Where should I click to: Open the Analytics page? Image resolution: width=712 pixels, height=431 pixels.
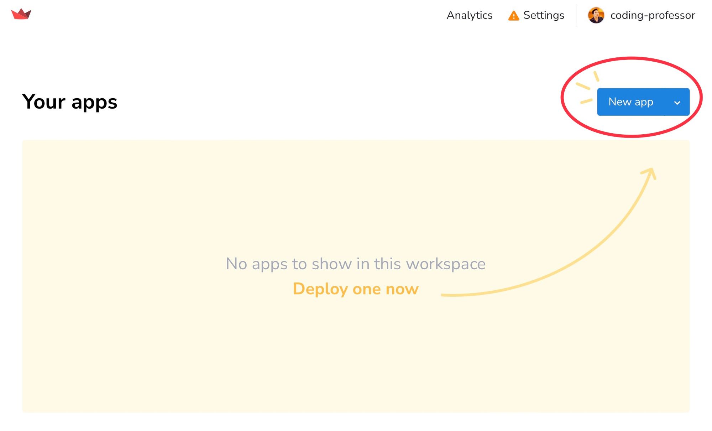coord(469,15)
